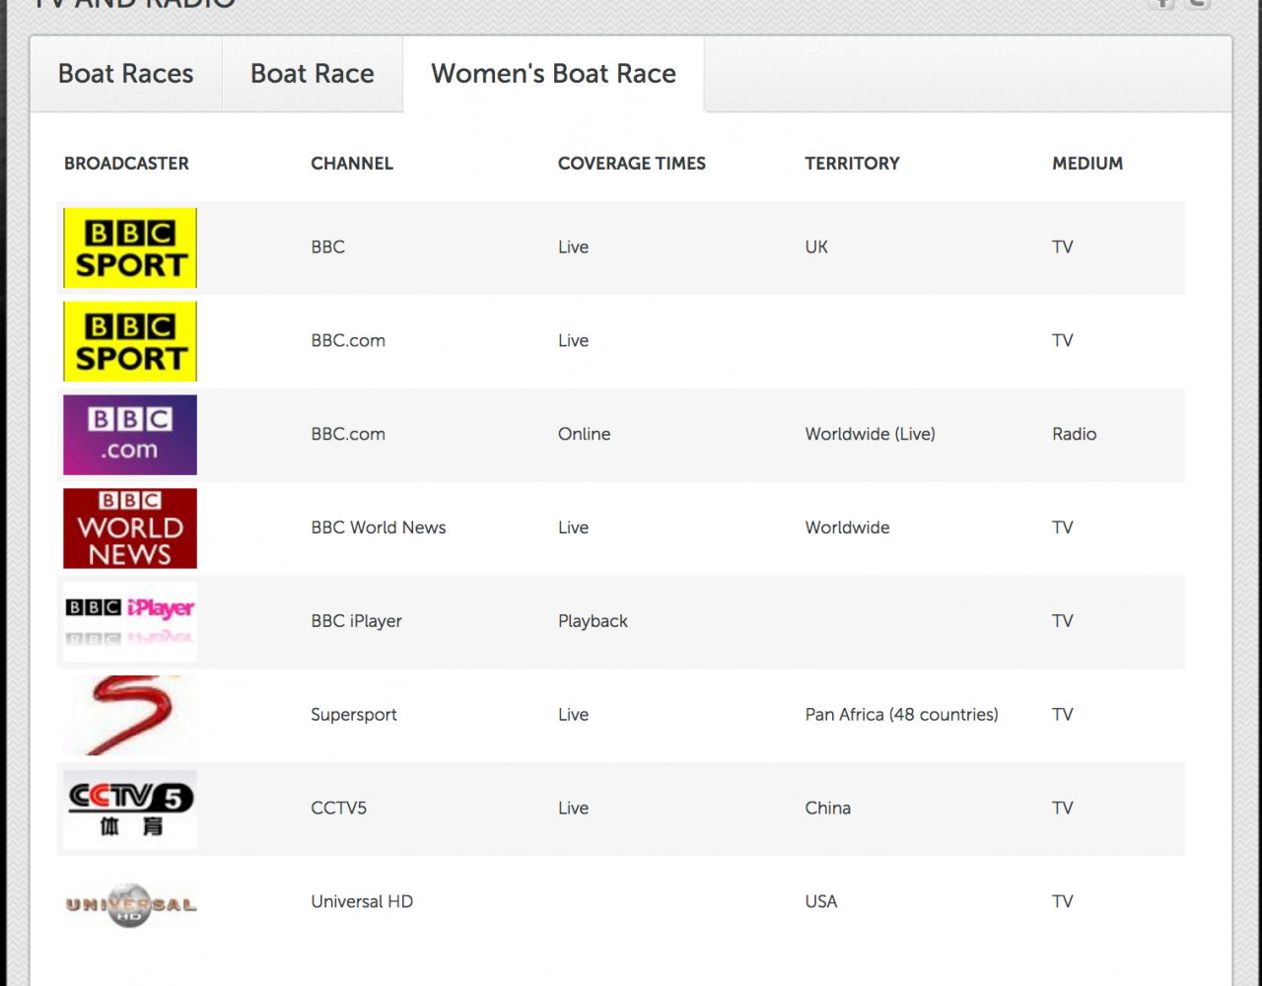Click the Universal HD logo
The width and height of the screenshot is (1262, 986).
tap(130, 903)
